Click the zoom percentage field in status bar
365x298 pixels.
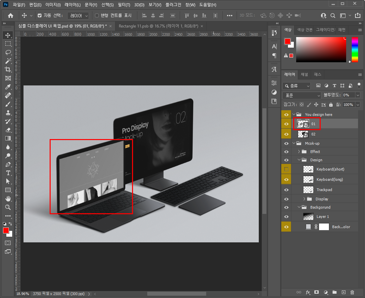[23, 294]
